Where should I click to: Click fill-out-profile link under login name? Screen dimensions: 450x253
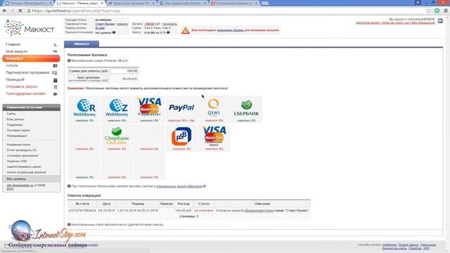pos(395,22)
